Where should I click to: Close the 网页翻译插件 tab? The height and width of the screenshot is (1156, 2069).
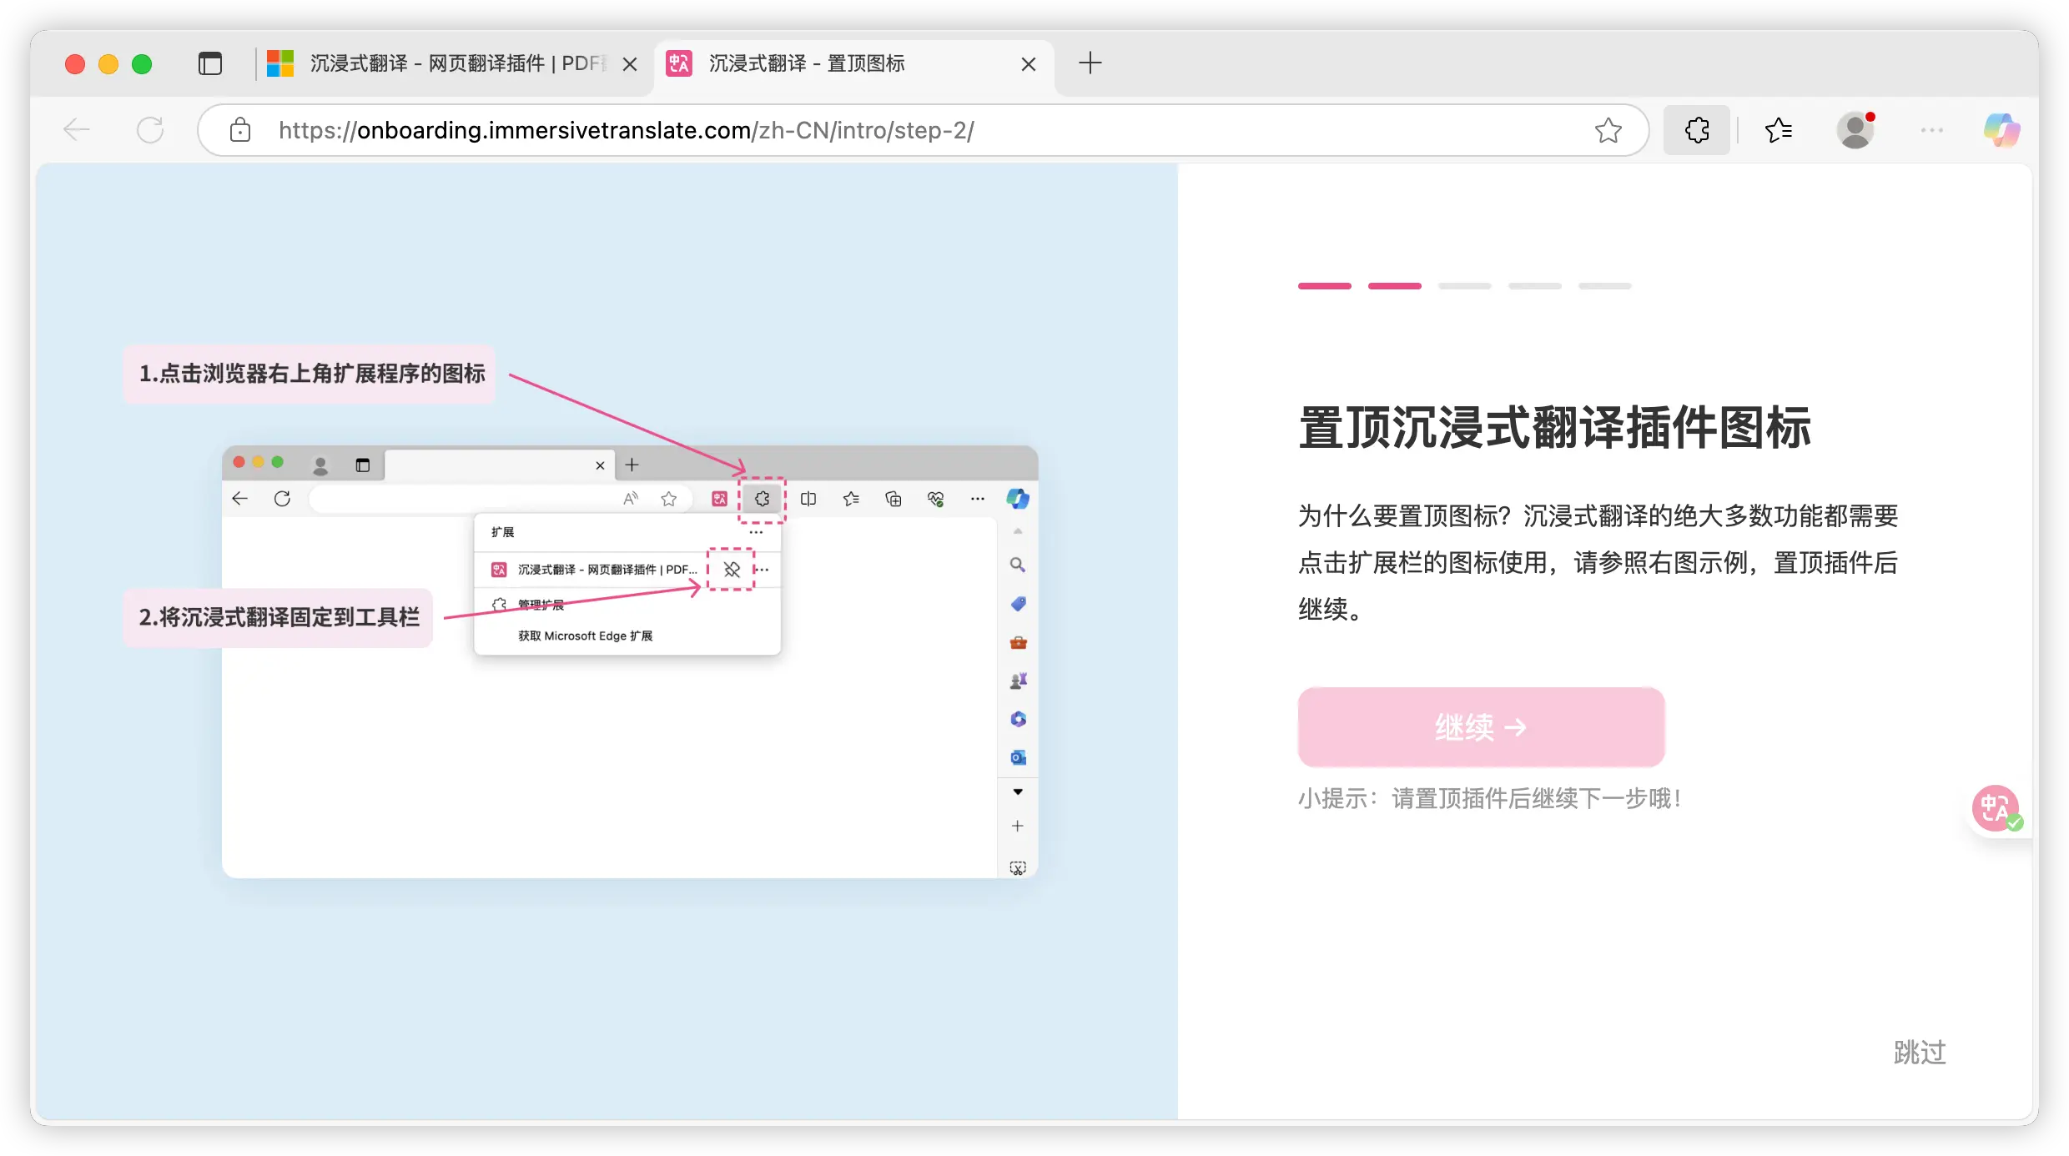(x=630, y=64)
